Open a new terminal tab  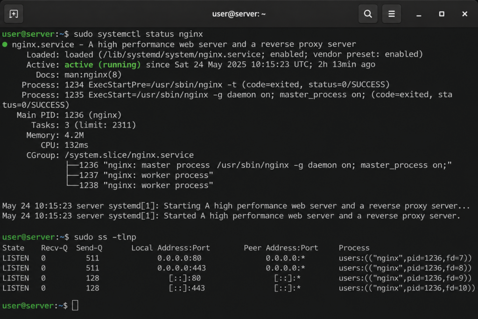(x=14, y=14)
